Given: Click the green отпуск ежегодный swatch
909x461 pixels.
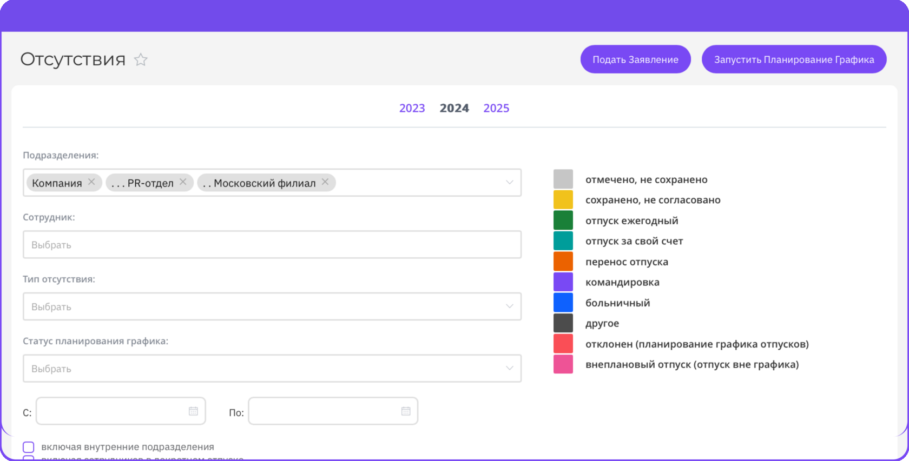Looking at the screenshot, I should click(563, 220).
